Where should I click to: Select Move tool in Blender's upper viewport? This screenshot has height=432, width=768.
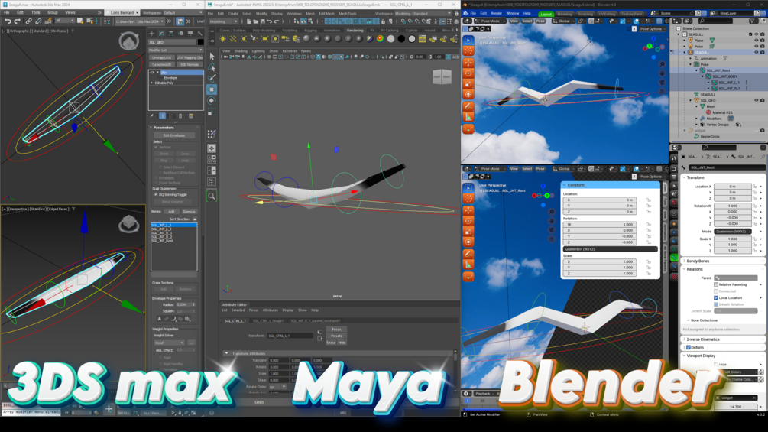pyautogui.click(x=468, y=62)
